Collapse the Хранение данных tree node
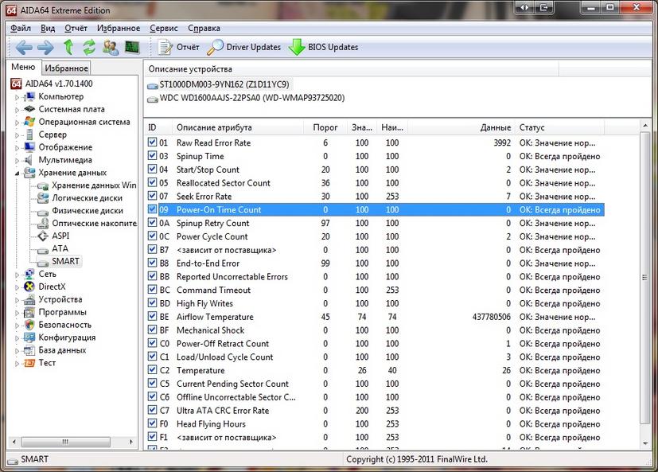 point(18,173)
